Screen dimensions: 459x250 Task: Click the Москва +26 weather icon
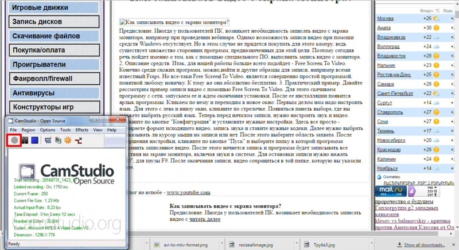436,18
